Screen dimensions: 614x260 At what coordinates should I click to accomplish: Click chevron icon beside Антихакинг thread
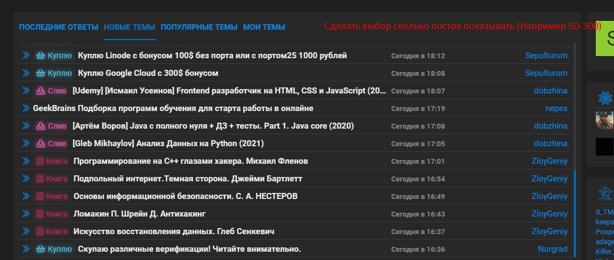pos(26,213)
